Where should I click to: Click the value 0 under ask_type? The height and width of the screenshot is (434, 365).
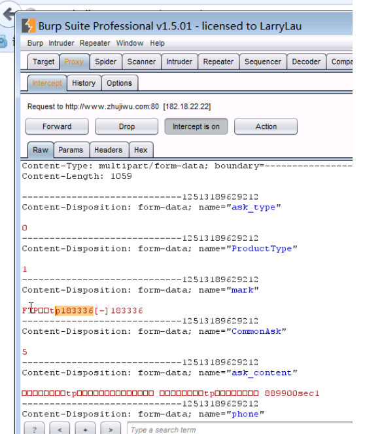pyautogui.click(x=25, y=228)
